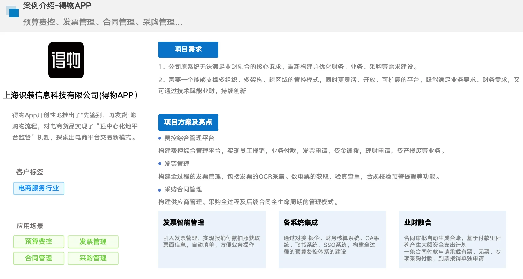The width and height of the screenshot is (523, 279).
Task: Click the subtitle 预算费控、发票管理、合同管理、采购管理…
Action: (103, 22)
